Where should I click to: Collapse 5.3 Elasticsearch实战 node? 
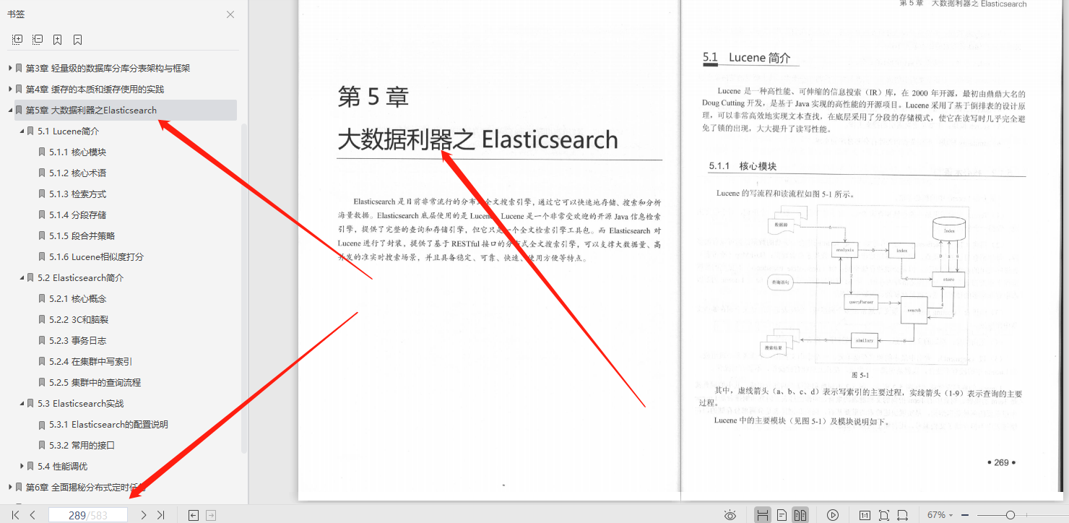click(22, 403)
